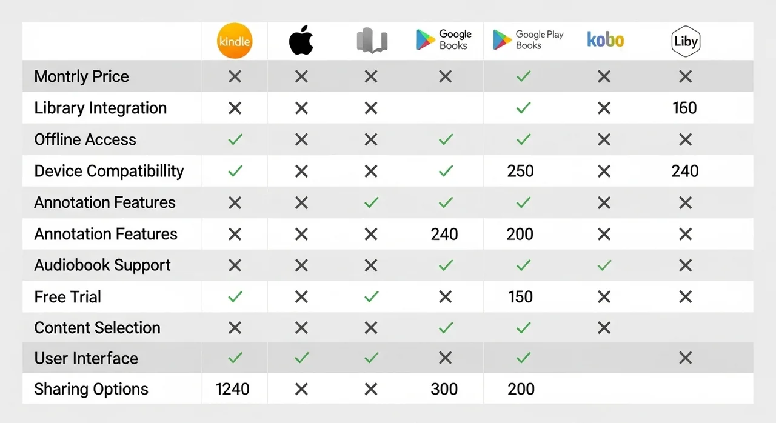Screen dimensions: 776x423
Task: Click Kobo's Audiobook Support checkmark
Action: (x=604, y=265)
